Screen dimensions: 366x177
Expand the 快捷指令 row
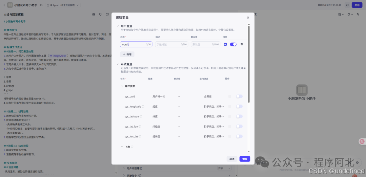click(124, 175)
